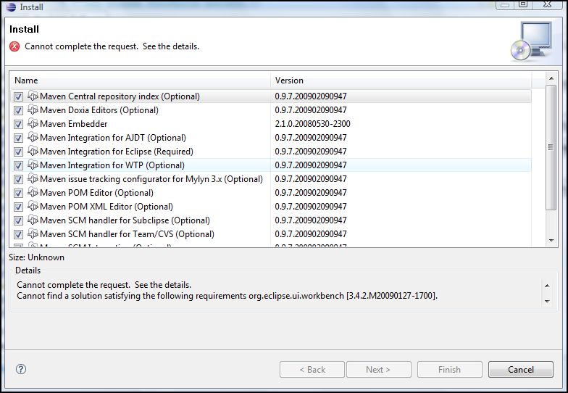Click the Maven POM Editor plugin icon

click(x=33, y=193)
